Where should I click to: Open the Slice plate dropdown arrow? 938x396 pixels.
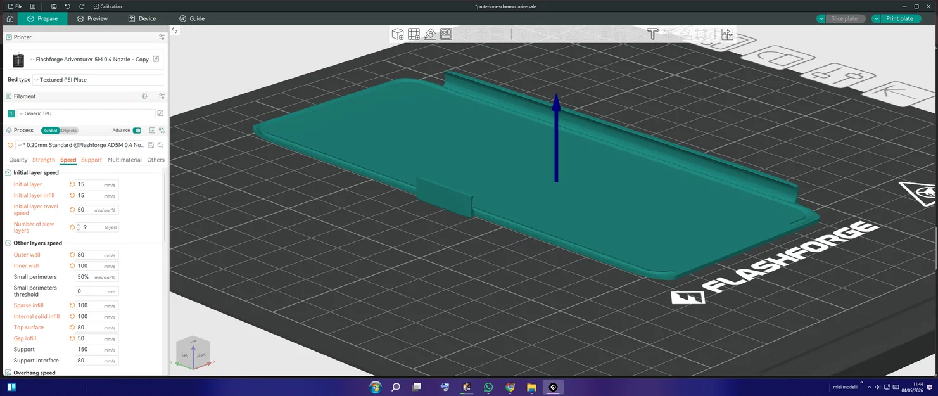click(x=821, y=19)
